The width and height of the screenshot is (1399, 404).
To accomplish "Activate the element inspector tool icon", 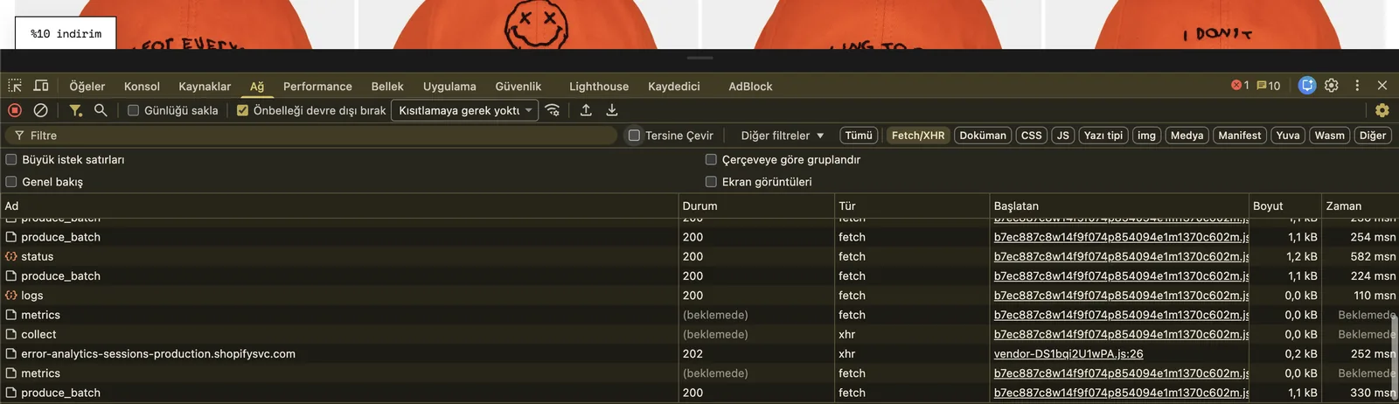I will [15, 86].
